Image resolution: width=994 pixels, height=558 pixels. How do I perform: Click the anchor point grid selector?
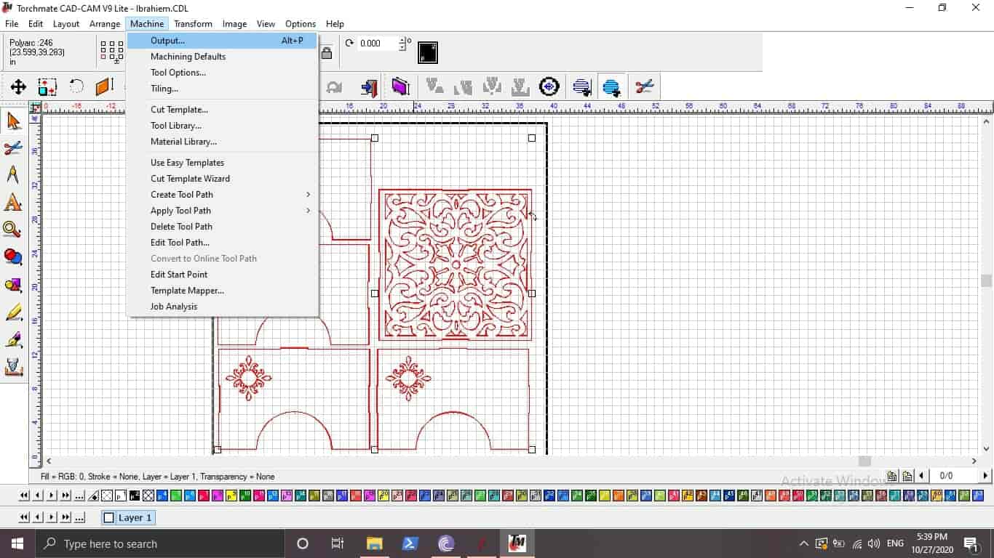[x=112, y=51]
